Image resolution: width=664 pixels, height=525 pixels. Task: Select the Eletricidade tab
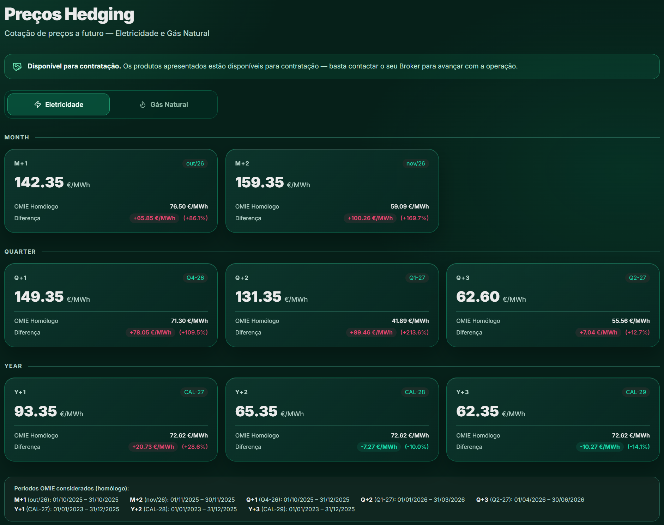[59, 104]
